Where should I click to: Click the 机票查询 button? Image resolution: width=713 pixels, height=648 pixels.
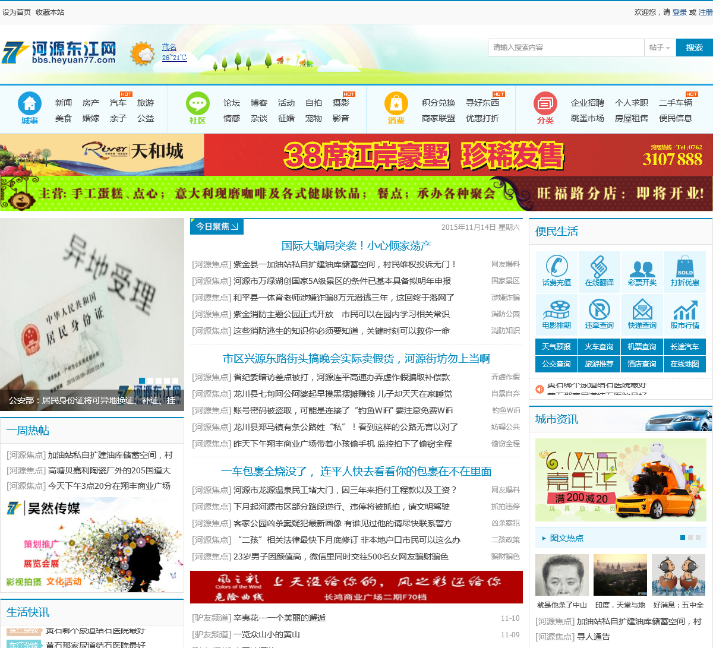pyautogui.click(x=642, y=346)
